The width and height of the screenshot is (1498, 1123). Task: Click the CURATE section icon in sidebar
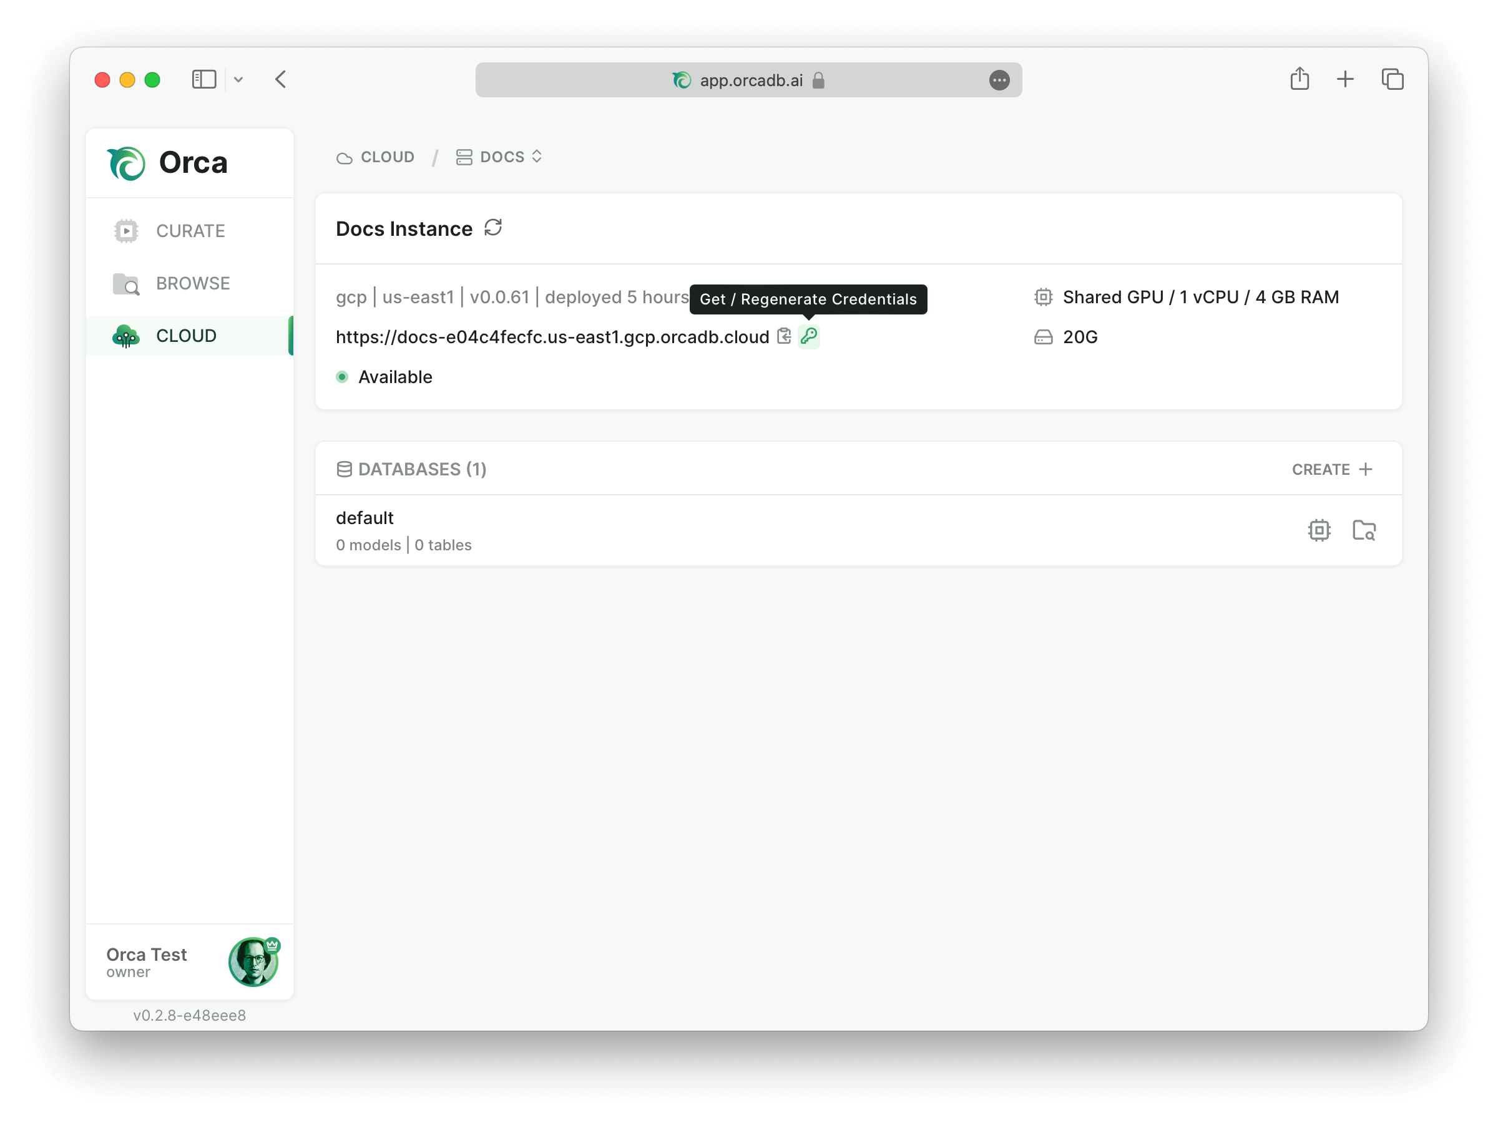126,230
